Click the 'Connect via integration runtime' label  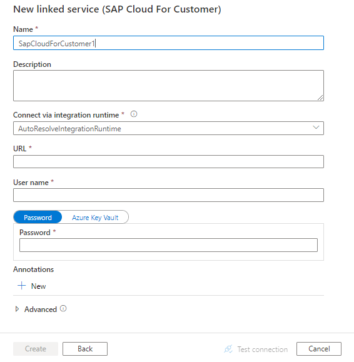coord(66,115)
